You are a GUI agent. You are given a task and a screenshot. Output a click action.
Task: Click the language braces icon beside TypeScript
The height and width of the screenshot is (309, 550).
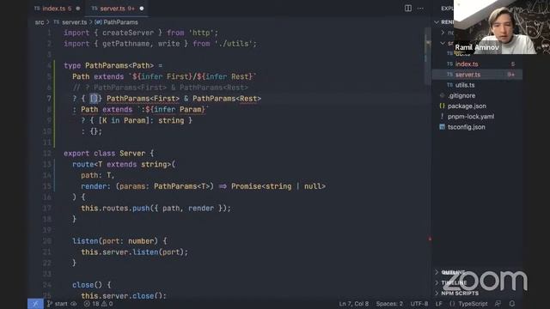click(452, 304)
